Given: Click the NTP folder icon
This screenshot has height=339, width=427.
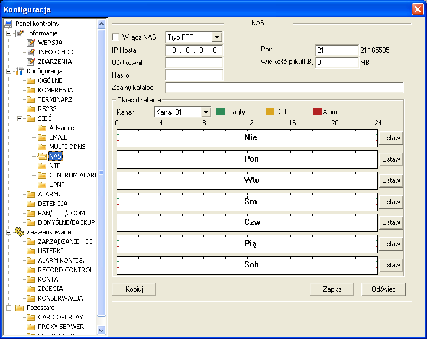Looking at the screenshot, I should (x=42, y=166).
